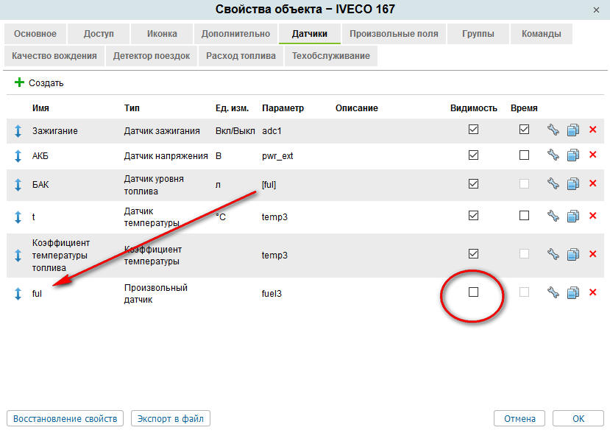The image size is (610, 433).
Task: Open properties wrench for sensor t
Action: pyautogui.click(x=553, y=216)
